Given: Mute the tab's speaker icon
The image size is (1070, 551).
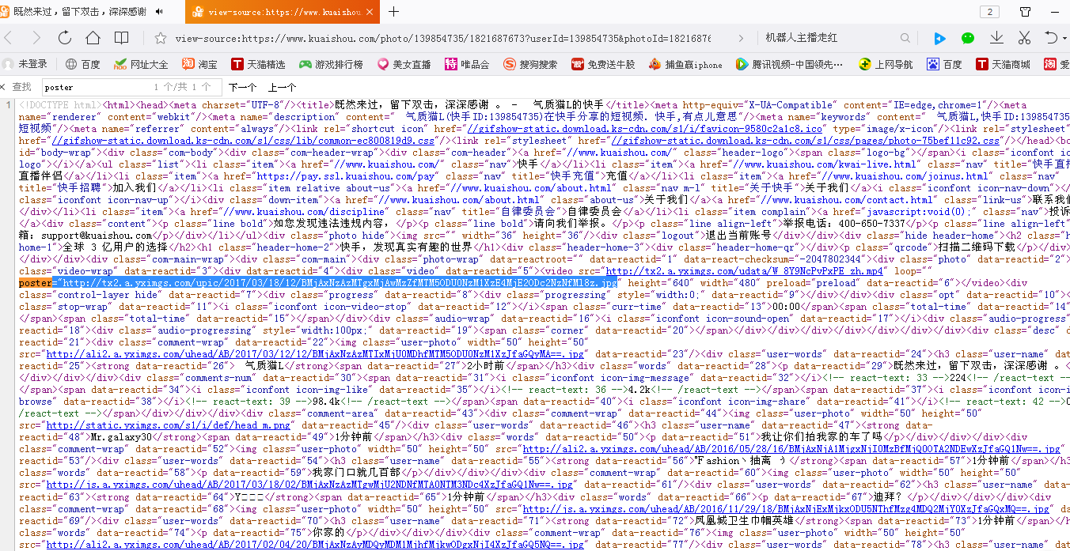Looking at the screenshot, I should 160,12.
